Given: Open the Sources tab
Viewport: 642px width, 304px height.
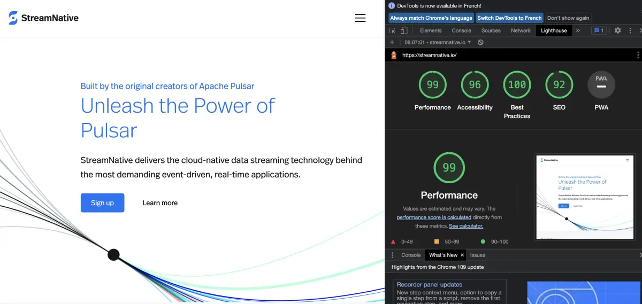Looking at the screenshot, I should click(491, 30).
